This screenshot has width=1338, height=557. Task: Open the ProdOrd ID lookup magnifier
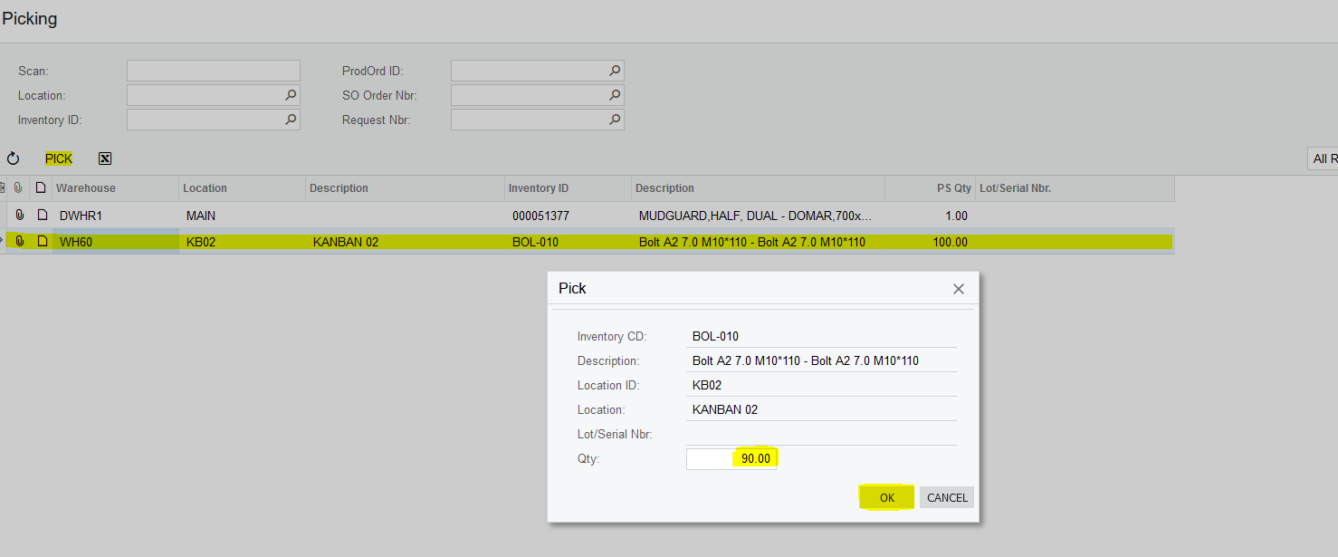click(x=615, y=71)
